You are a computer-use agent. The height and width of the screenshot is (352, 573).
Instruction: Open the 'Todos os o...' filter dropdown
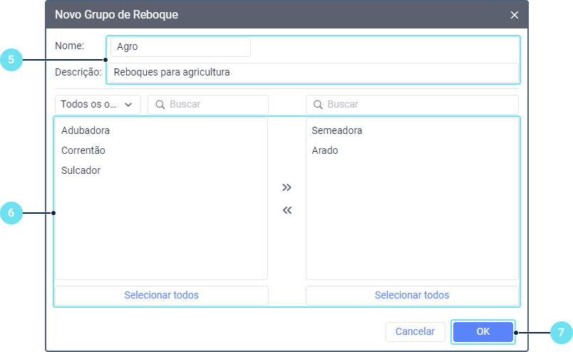(x=98, y=104)
